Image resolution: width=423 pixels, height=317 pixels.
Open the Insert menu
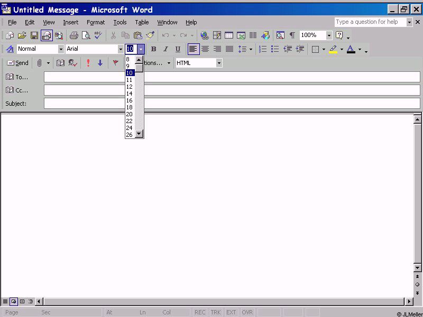click(x=71, y=22)
